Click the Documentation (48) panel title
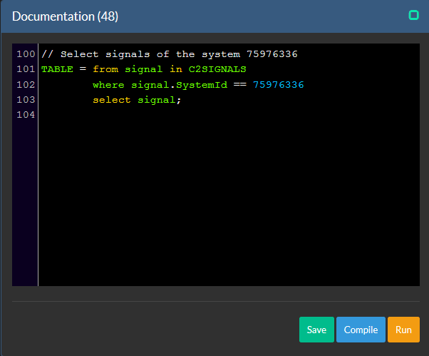This screenshot has width=429, height=356. point(66,16)
